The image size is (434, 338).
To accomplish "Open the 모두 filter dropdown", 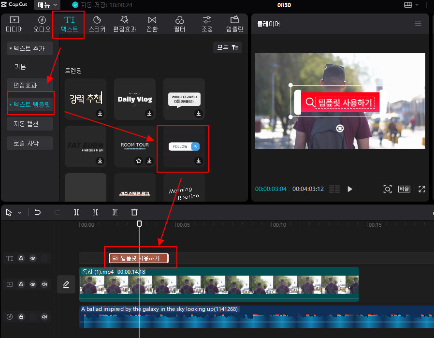I will (228, 47).
